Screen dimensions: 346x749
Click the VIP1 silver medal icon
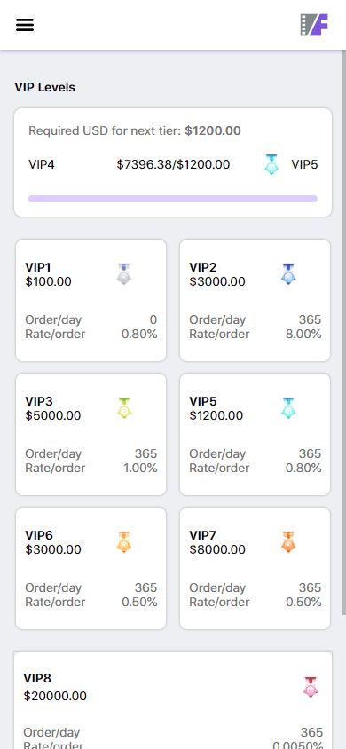click(x=124, y=274)
